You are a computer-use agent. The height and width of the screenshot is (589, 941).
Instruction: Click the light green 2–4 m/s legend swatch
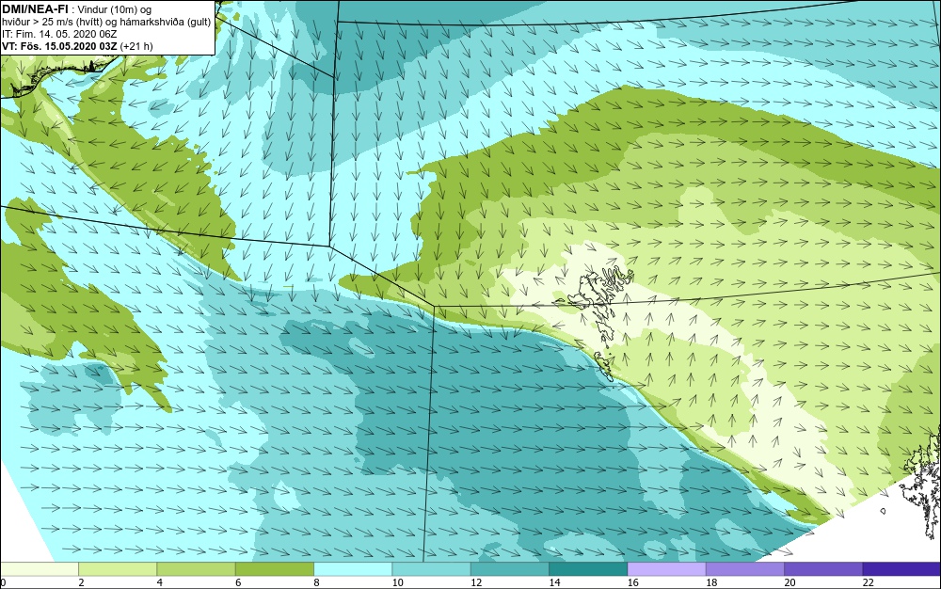pyautogui.click(x=118, y=569)
